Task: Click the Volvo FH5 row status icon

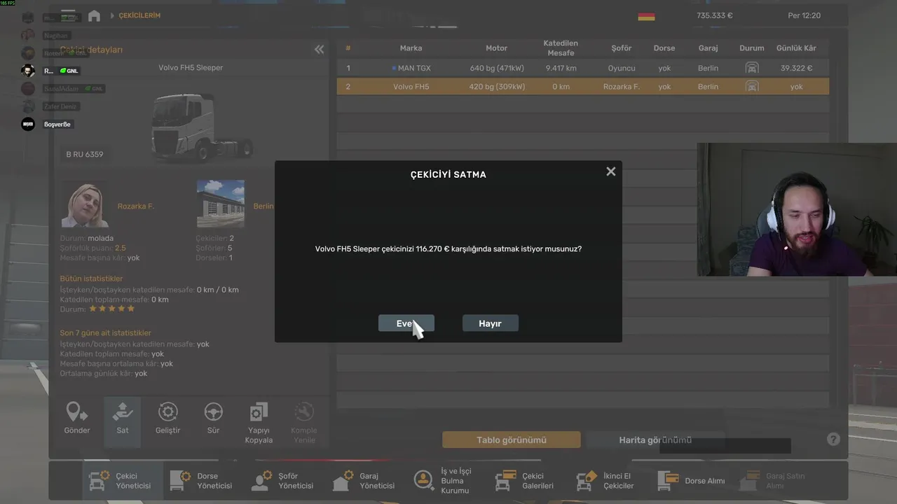Action: click(x=752, y=87)
